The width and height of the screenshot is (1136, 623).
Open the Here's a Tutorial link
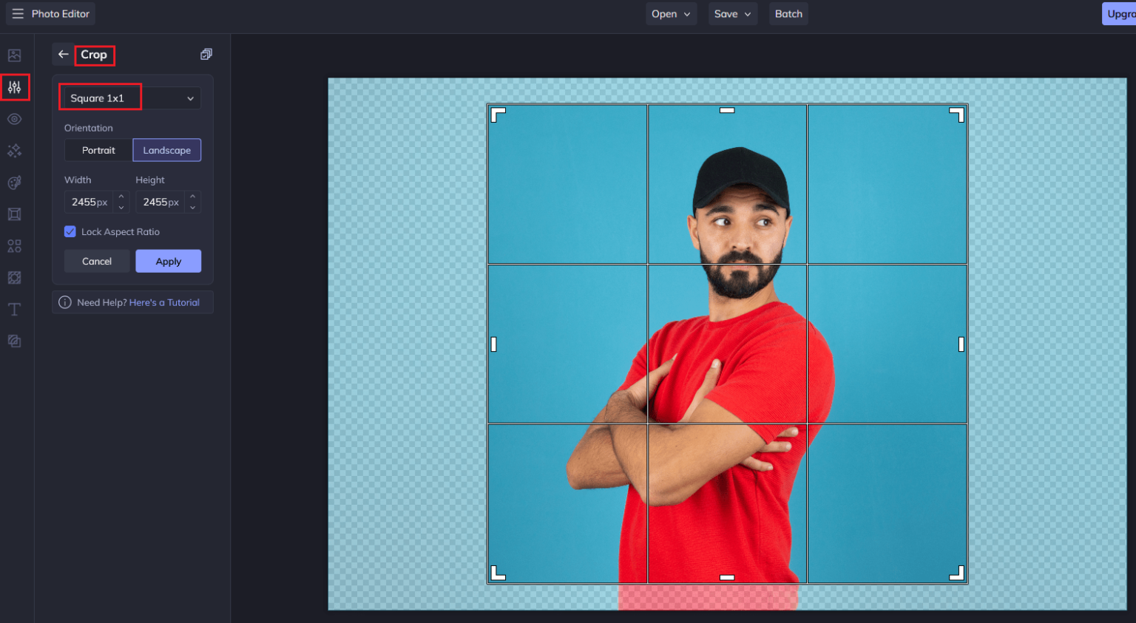[x=164, y=303]
